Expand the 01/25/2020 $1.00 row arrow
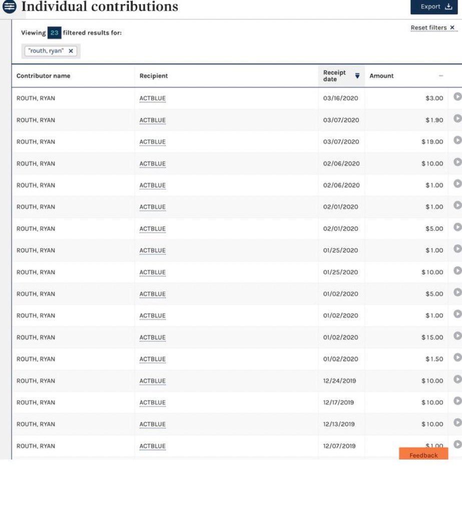 click(457, 249)
